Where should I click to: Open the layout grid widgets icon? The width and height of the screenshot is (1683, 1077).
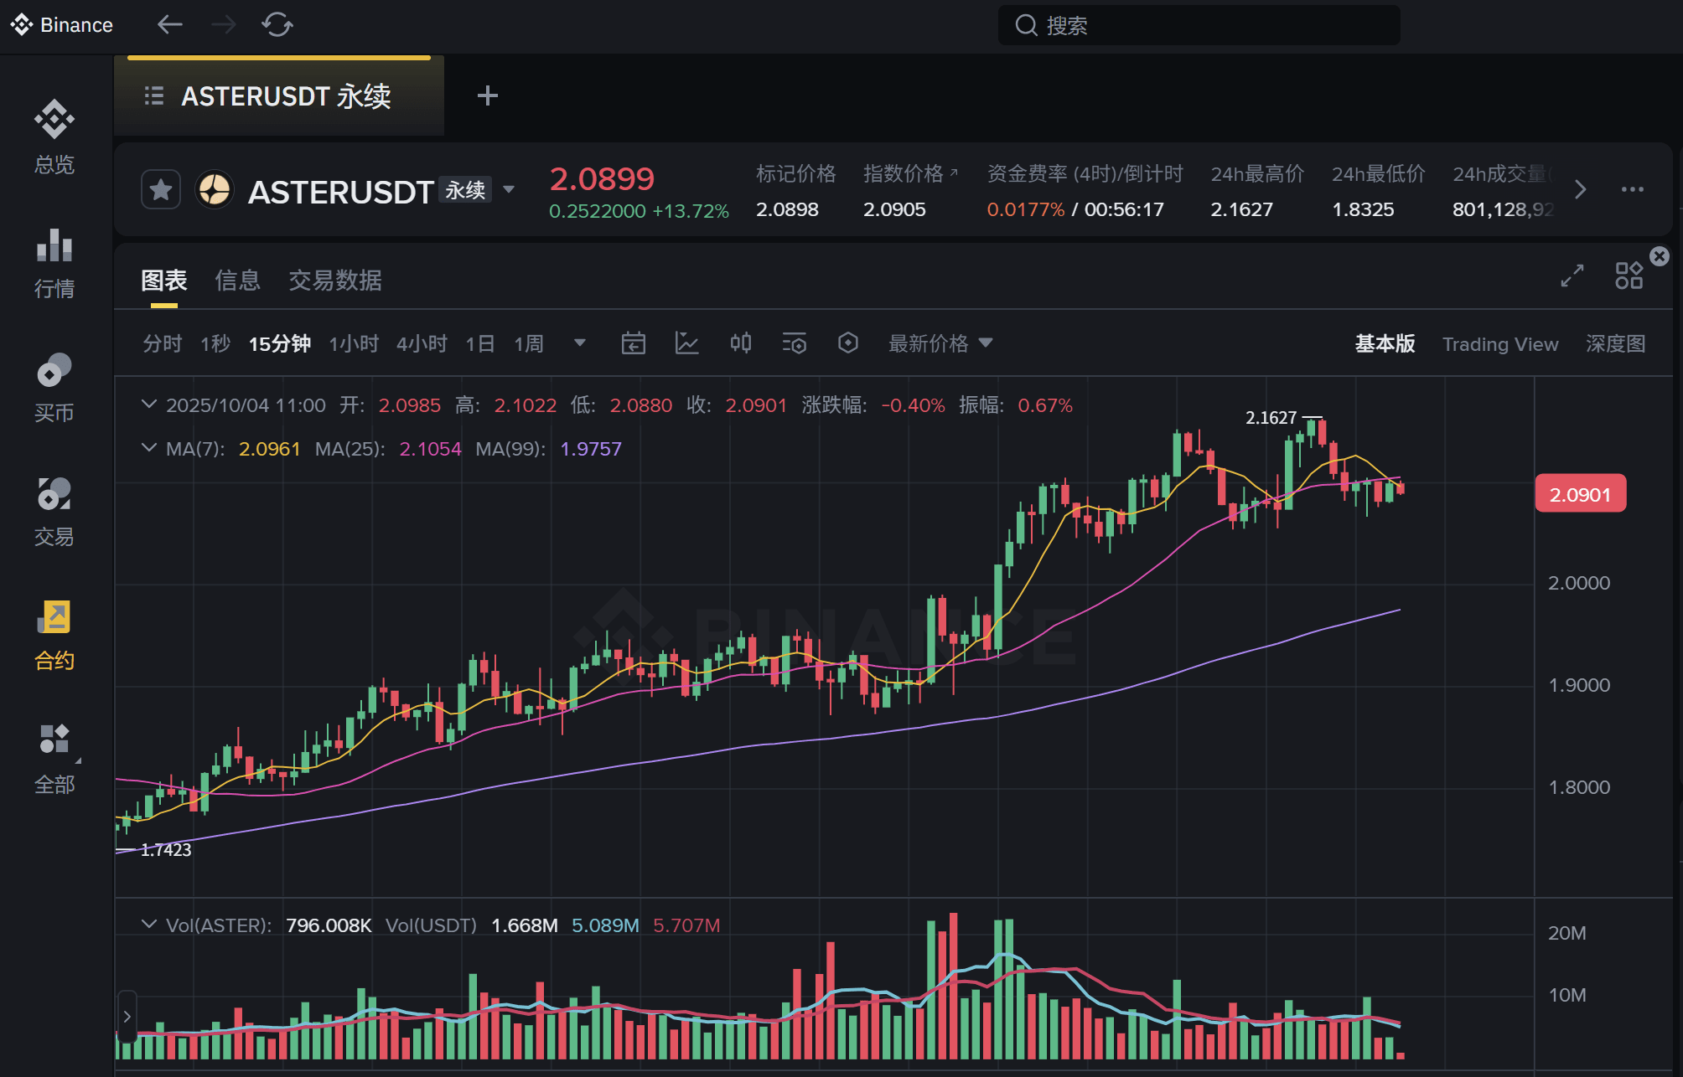click(1629, 276)
